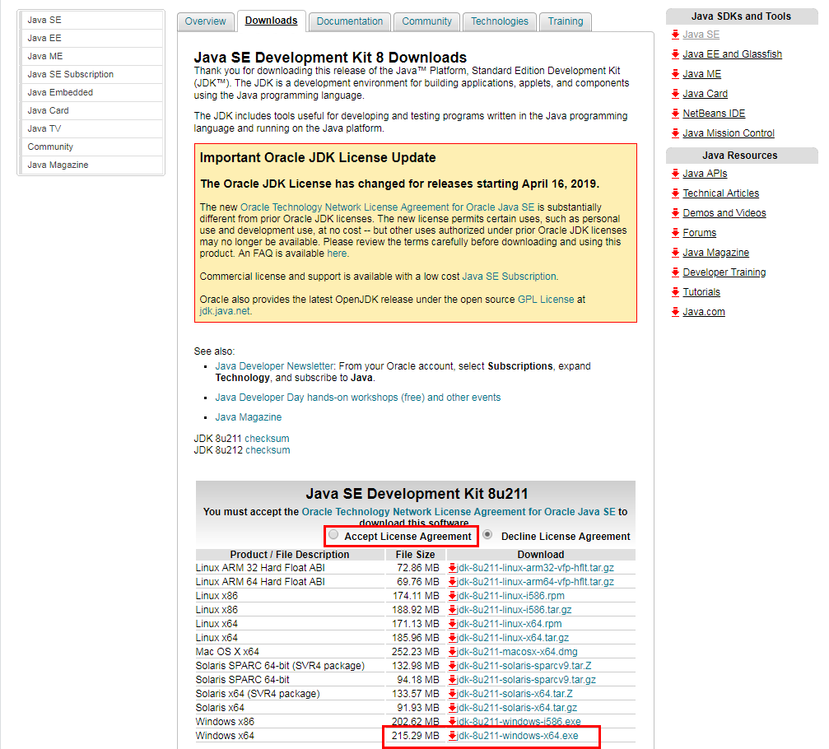Screen dimensions: 829x749
Task: Click red arrow icon beside Java APIs
Action: (x=675, y=174)
